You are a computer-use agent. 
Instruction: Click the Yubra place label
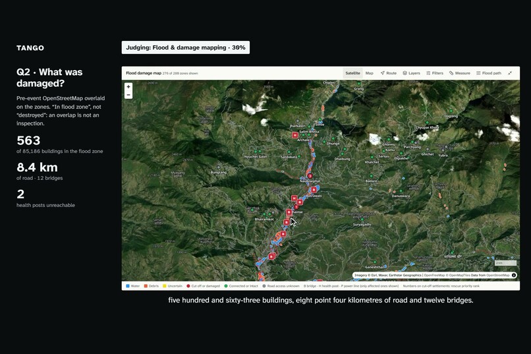[443, 156]
